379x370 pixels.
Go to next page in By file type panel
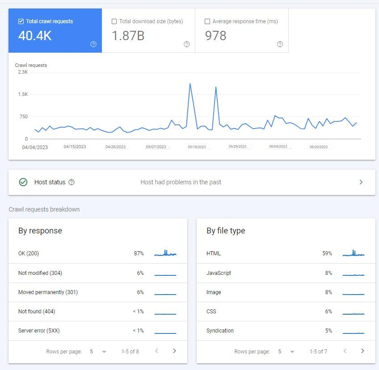pyautogui.click(x=363, y=351)
